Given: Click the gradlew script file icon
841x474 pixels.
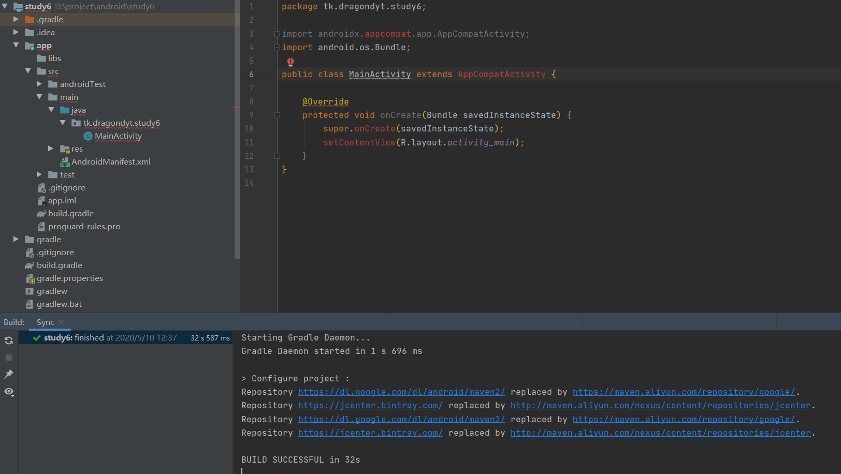Looking at the screenshot, I should click(30, 291).
